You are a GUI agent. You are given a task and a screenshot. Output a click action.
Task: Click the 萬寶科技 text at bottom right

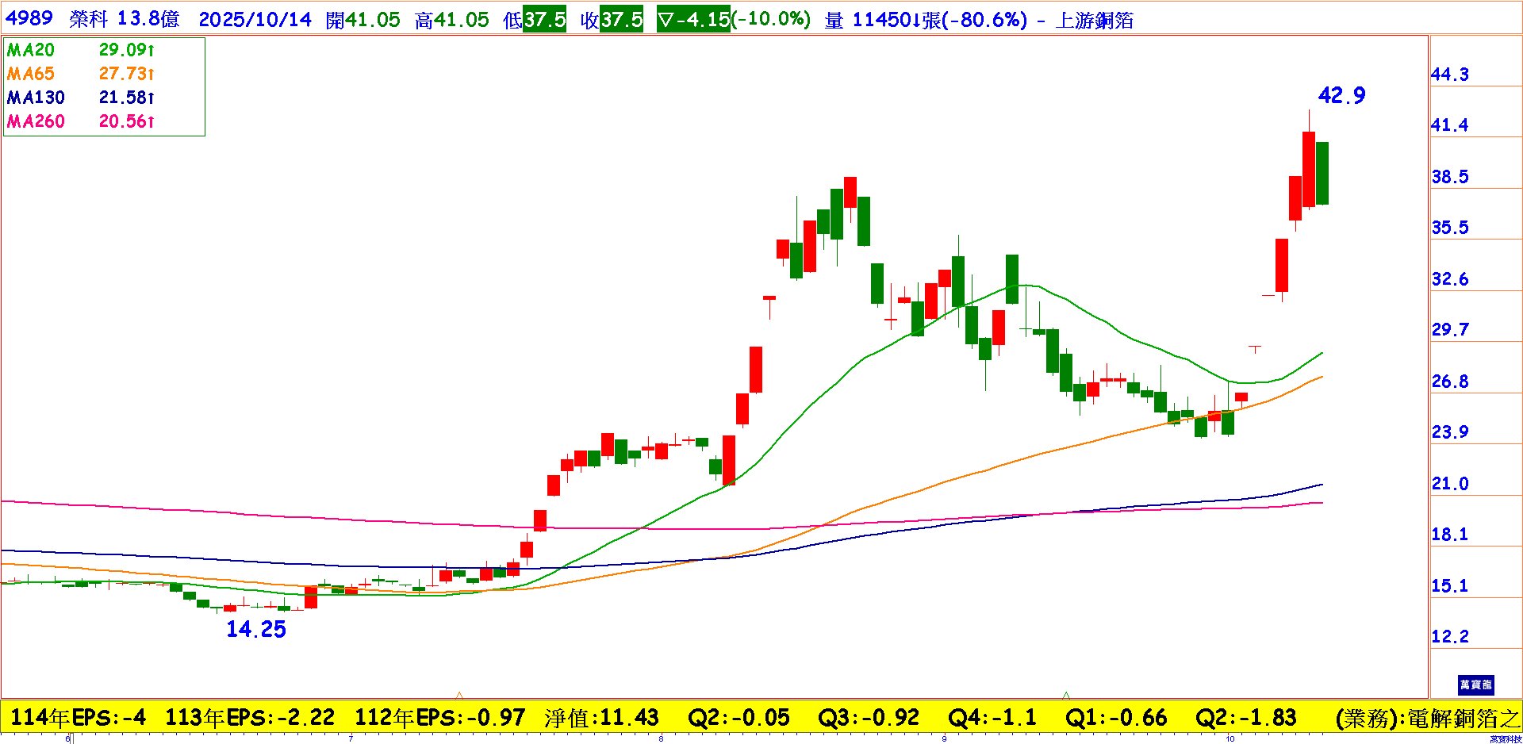click(x=1505, y=739)
